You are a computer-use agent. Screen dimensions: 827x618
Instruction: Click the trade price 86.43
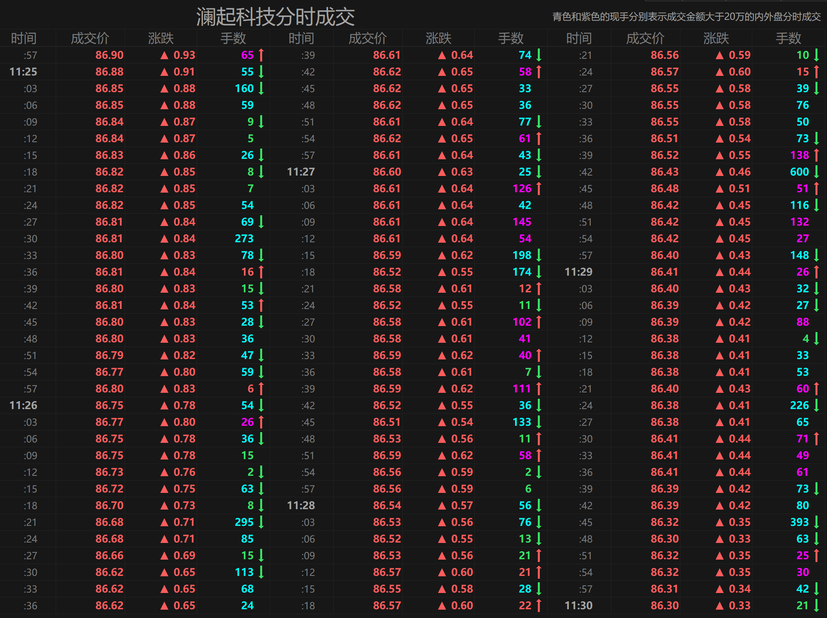point(665,172)
